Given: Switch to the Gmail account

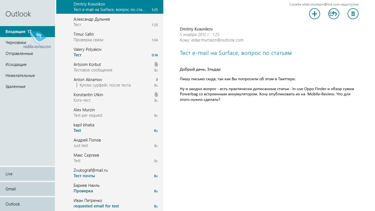Looking at the screenshot, I should click(x=27, y=189).
